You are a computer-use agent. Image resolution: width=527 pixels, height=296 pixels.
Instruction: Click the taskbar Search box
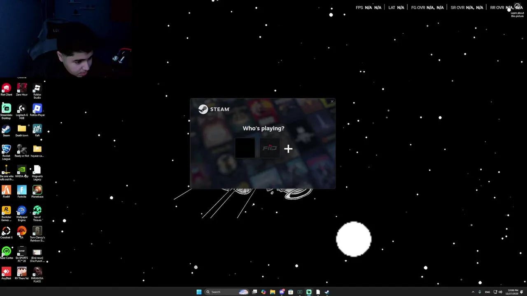tap(226, 292)
